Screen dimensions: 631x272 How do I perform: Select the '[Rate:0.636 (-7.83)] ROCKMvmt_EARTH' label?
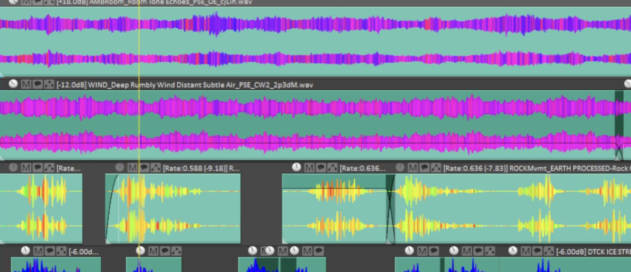tap(536, 169)
